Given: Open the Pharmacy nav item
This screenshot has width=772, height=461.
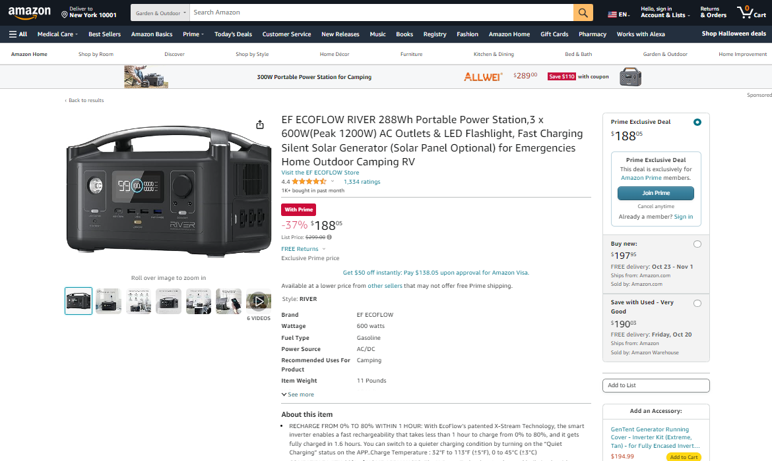Looking at the screenshot, I should [593, 34].
